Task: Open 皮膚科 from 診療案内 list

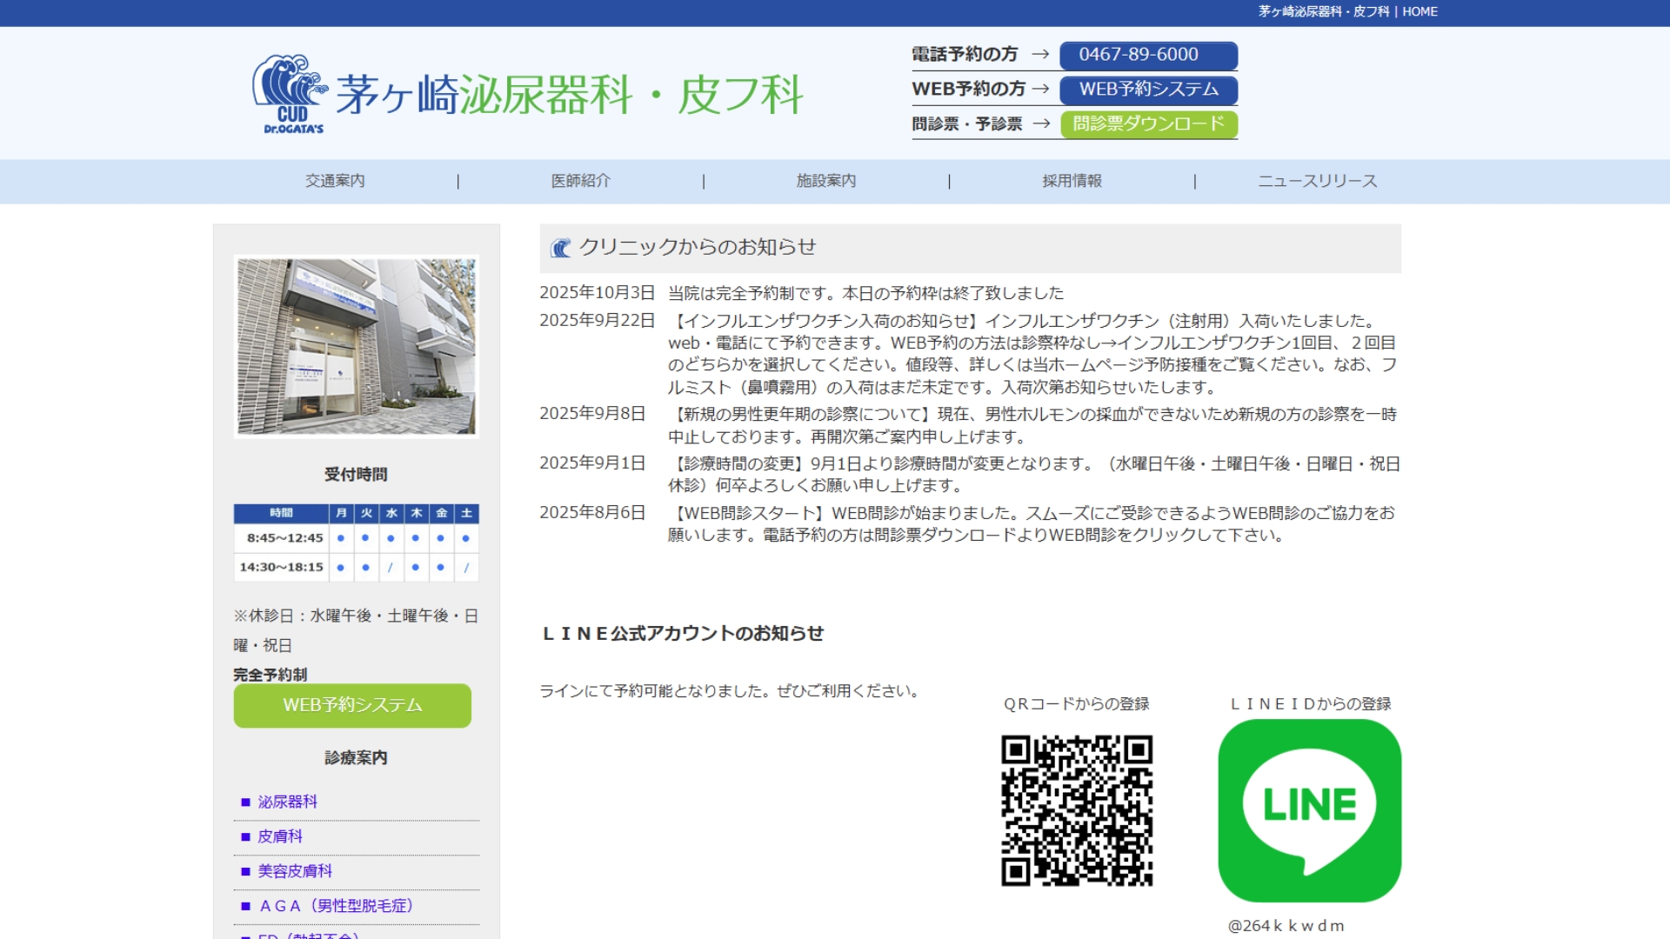Action: click(282, 836)
